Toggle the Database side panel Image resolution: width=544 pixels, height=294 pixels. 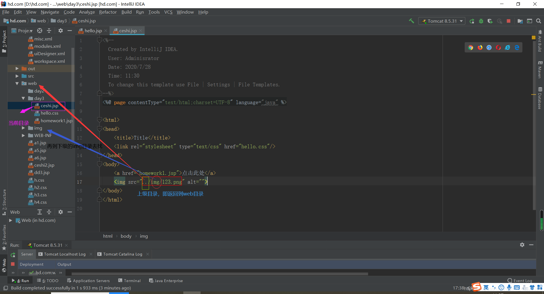pyautogui.click(x=540, y=98)
